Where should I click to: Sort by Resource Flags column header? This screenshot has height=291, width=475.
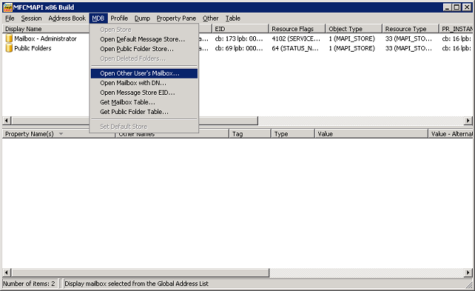click(x=296, y=29)
